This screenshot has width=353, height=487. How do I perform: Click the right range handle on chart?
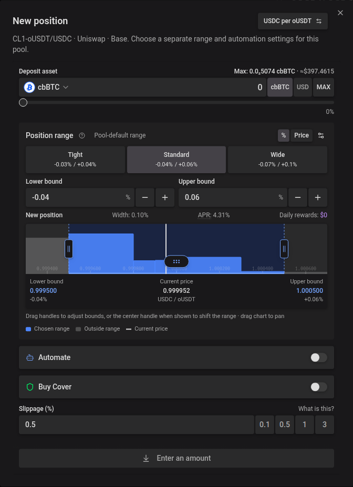pos(284,249)
